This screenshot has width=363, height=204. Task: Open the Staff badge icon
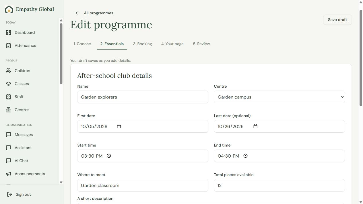[9, 97]
